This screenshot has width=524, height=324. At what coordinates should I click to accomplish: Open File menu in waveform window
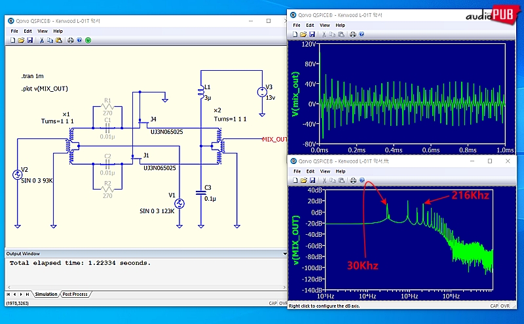[x=297, y=25]
